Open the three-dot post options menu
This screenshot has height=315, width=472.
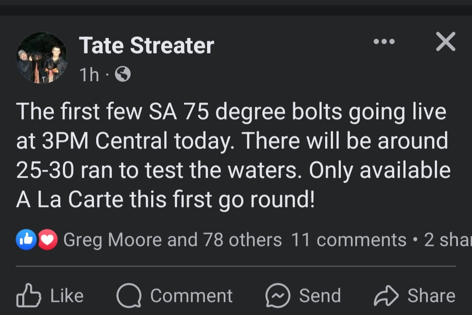click(x=384, y=42)
